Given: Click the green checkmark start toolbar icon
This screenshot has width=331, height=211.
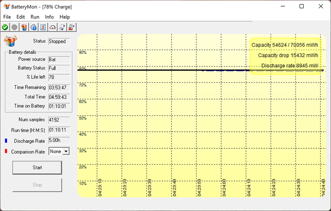Looking at the screenshot, I should click(5, 27).
